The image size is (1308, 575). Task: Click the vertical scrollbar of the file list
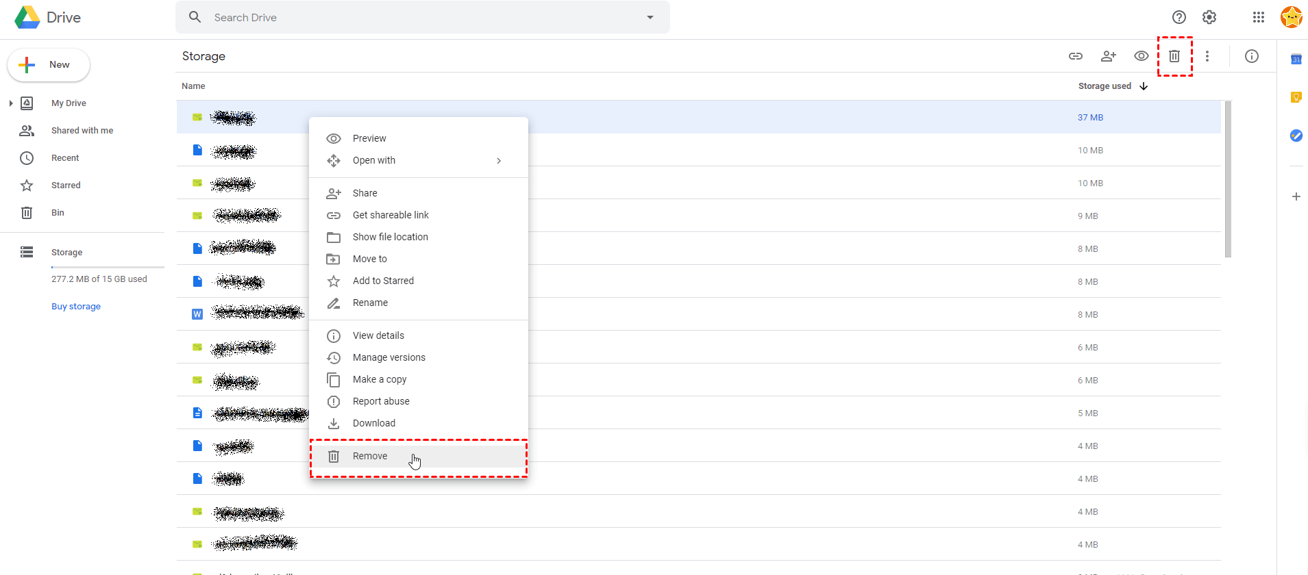[x=1228, y=179]
